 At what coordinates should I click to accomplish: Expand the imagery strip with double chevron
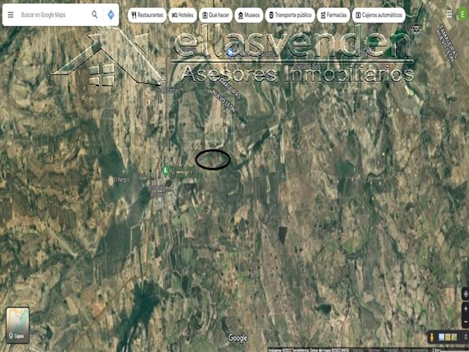point(466,337)
